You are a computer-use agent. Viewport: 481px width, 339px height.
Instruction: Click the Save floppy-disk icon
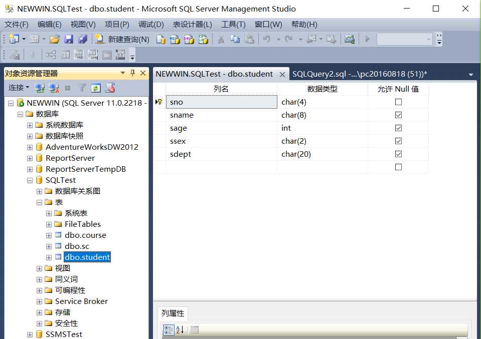click(69, 39)
